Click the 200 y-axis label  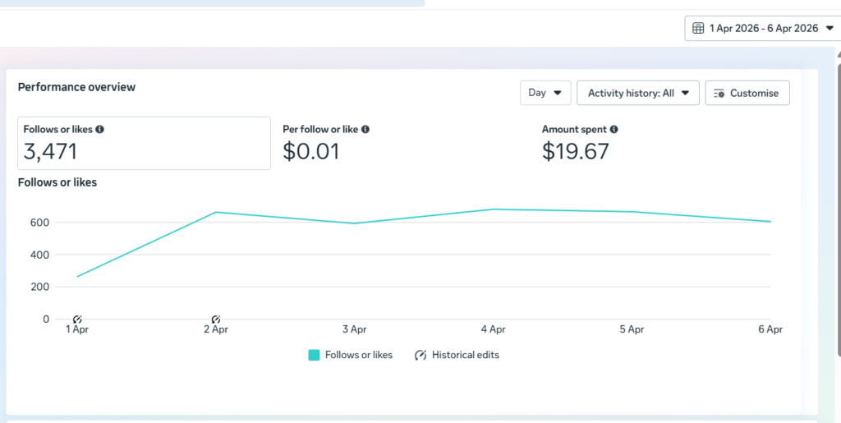(x=39, y=287)
